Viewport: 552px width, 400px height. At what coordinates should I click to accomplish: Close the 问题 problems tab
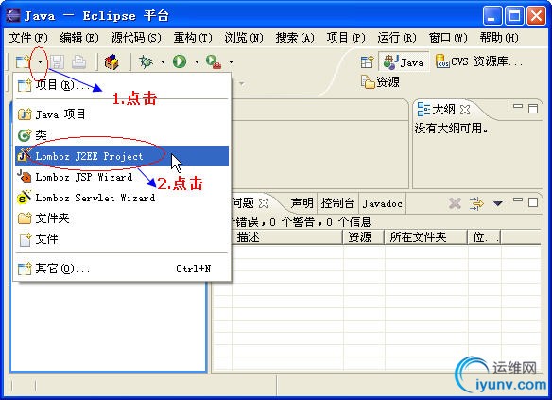[264, 203]
